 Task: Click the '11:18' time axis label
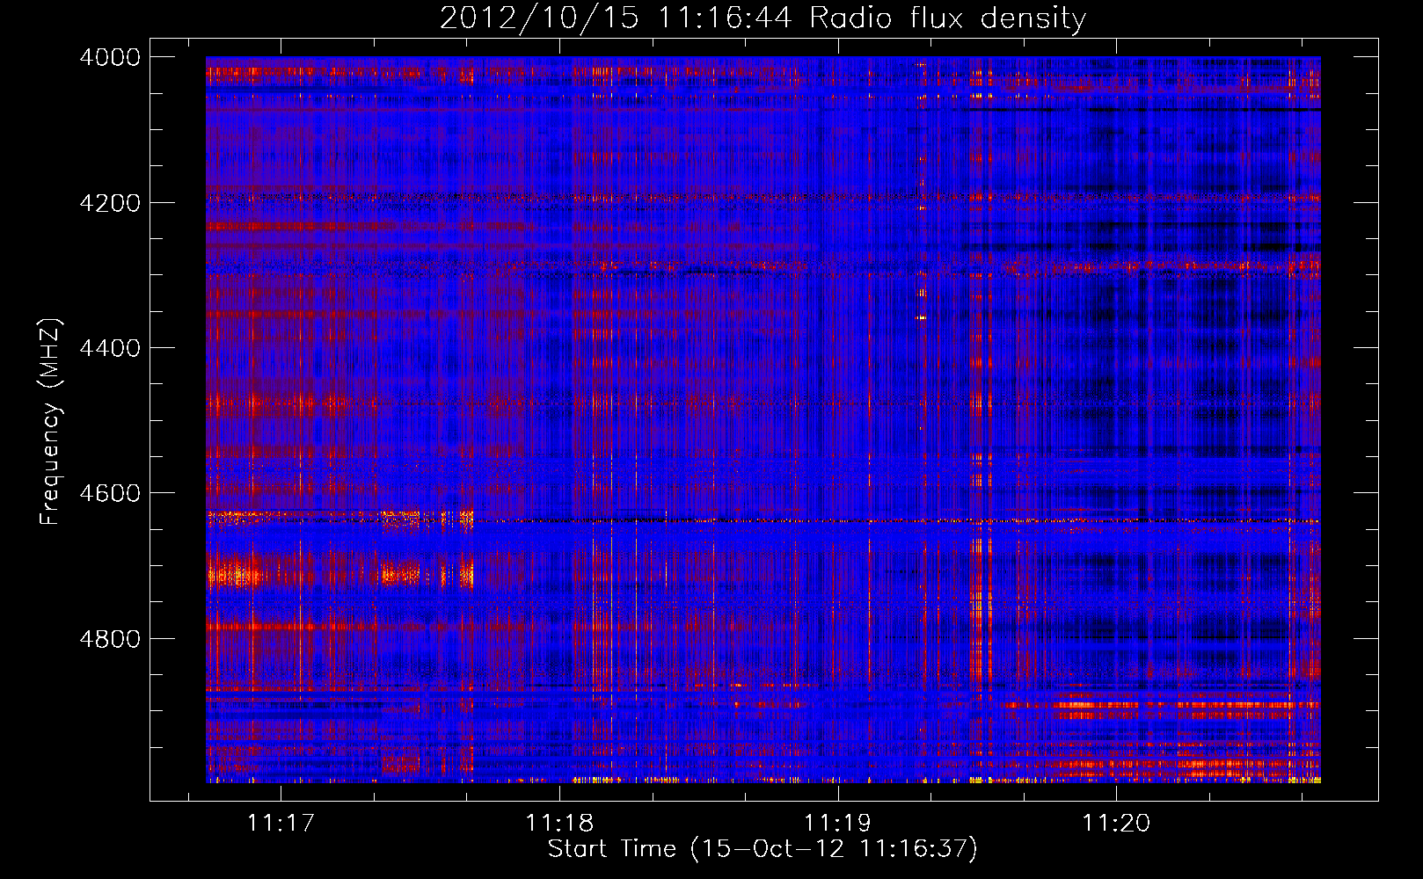pyautogui.click(x=559, y=824)
